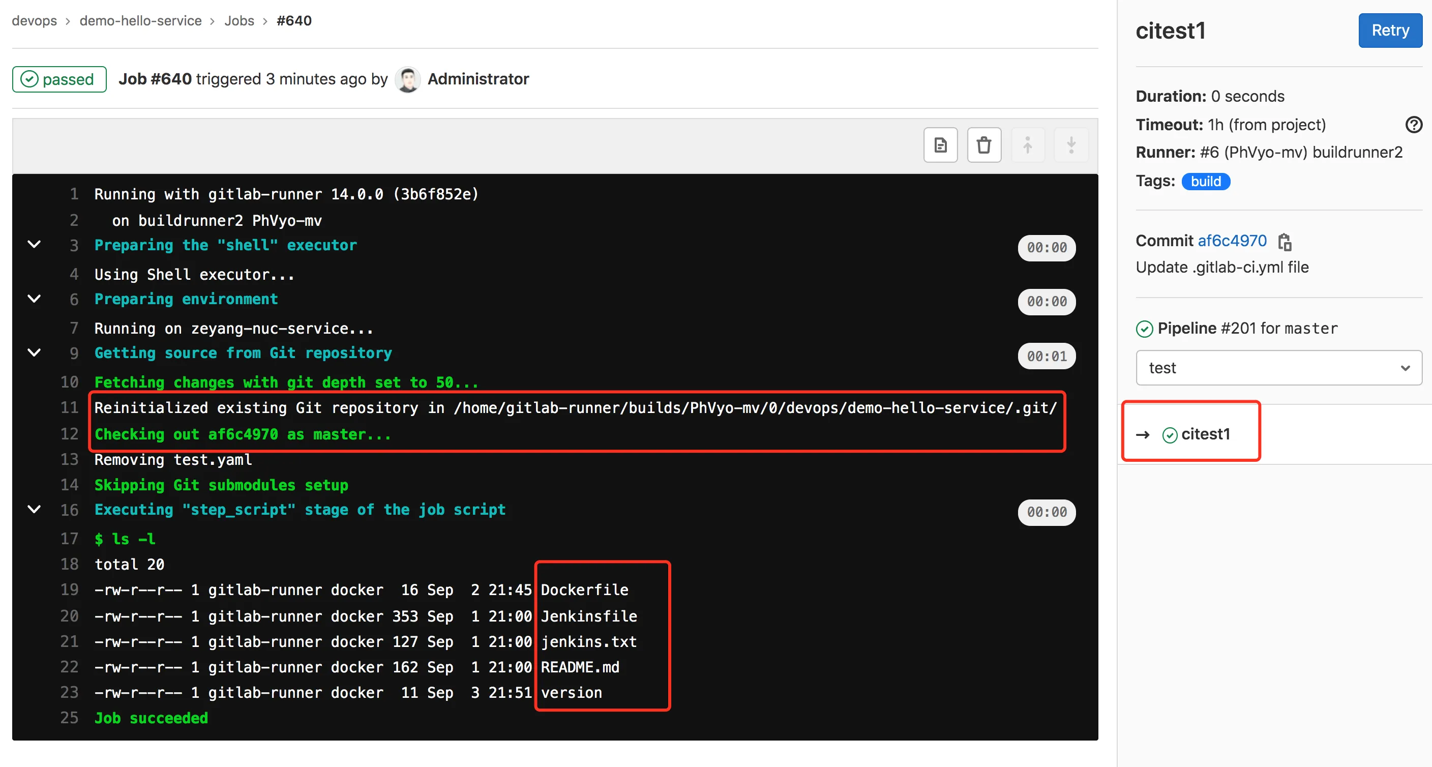1432x767 pixels.
Task: Copy commit SHA to clipboard
Action: pyautogui.click(x=1284, y=242)
